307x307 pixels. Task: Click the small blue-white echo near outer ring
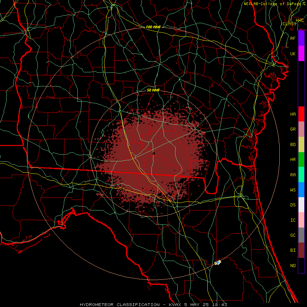(x=218, y=262)
